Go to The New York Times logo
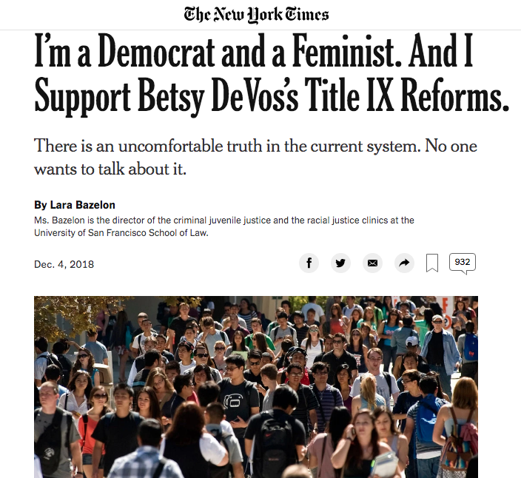The image size is (521, 478). coord(257,14)
